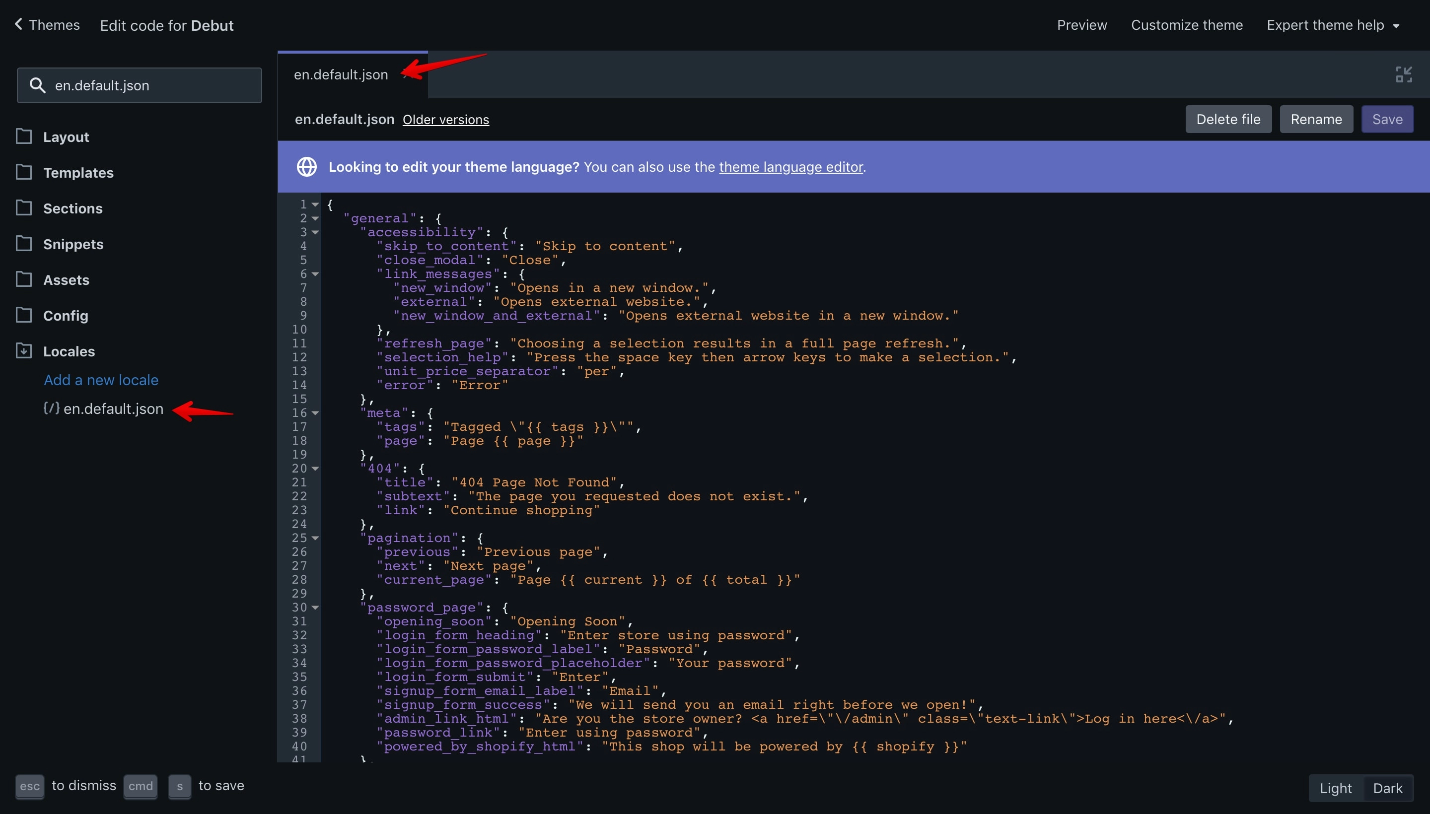This screenshot has height=814, width=1430.
Task: Click Edit code for Debut heading
Action: (167, 26)
